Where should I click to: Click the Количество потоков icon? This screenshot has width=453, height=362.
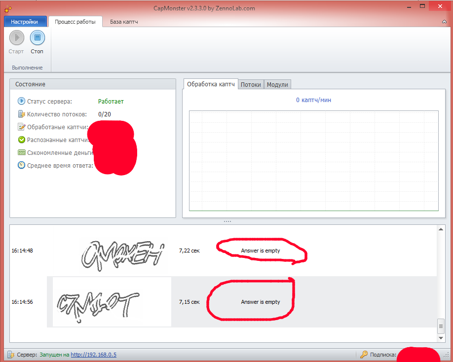point(21,114)
